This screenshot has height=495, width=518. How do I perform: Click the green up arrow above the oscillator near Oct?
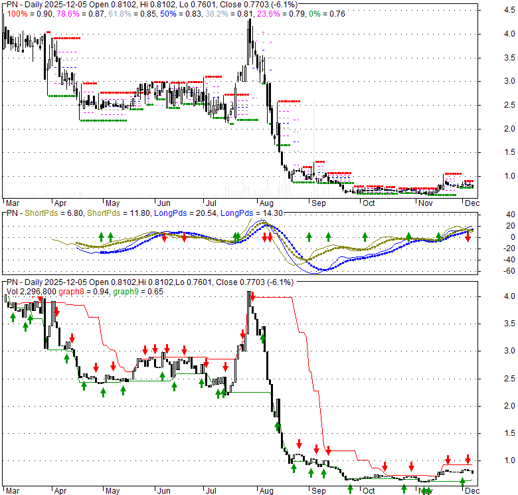click(x=364, y=237)
